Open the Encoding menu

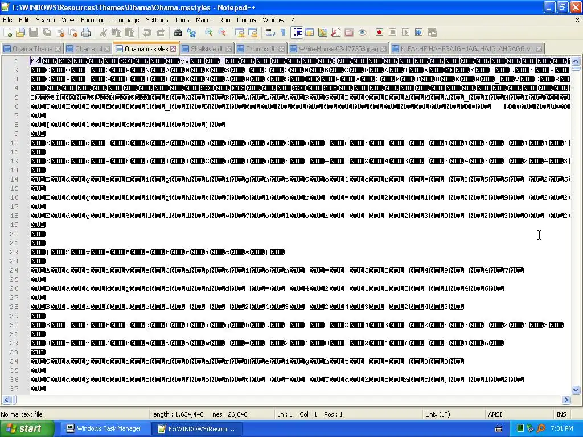click(93, 20)
